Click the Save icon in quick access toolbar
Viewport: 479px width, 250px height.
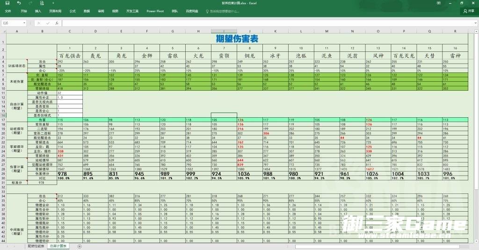tap(7, 3)
